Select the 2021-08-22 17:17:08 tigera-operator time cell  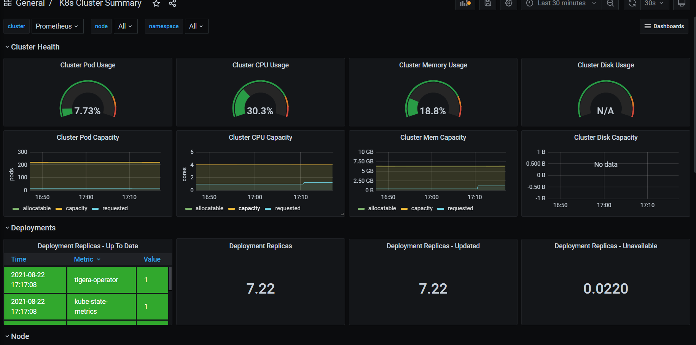pos(35,280)
